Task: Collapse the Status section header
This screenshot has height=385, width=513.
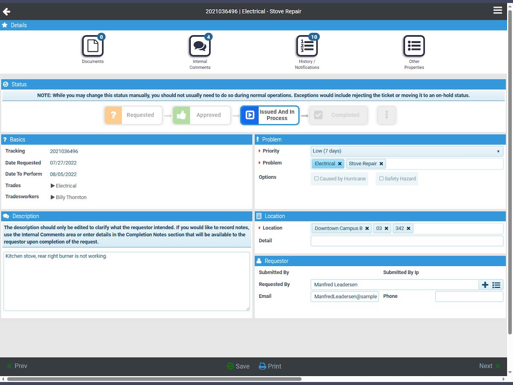Action: click(254, 84)
